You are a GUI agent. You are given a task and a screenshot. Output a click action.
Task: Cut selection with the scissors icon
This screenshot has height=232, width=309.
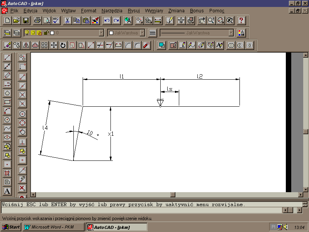pos(67,20)
